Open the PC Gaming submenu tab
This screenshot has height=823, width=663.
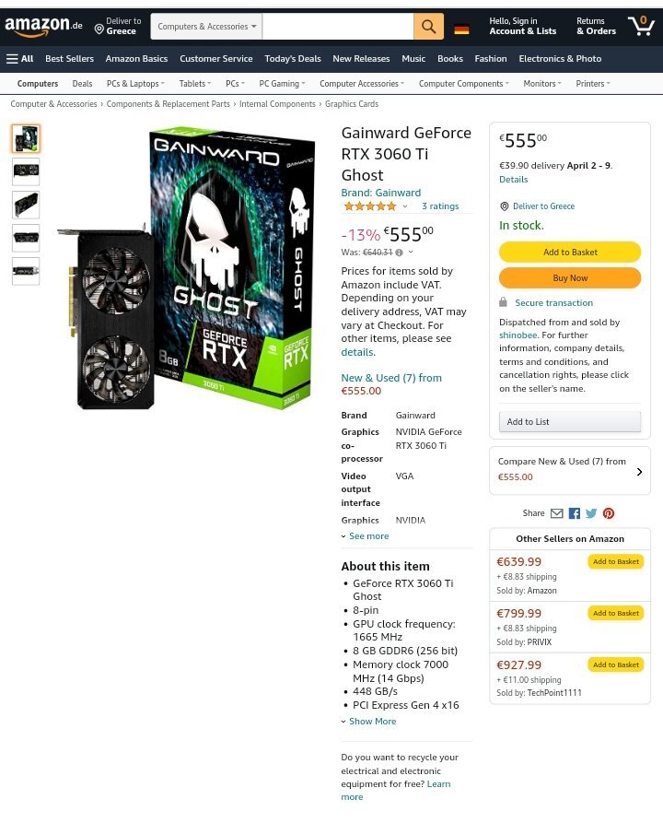coord(282,84)
